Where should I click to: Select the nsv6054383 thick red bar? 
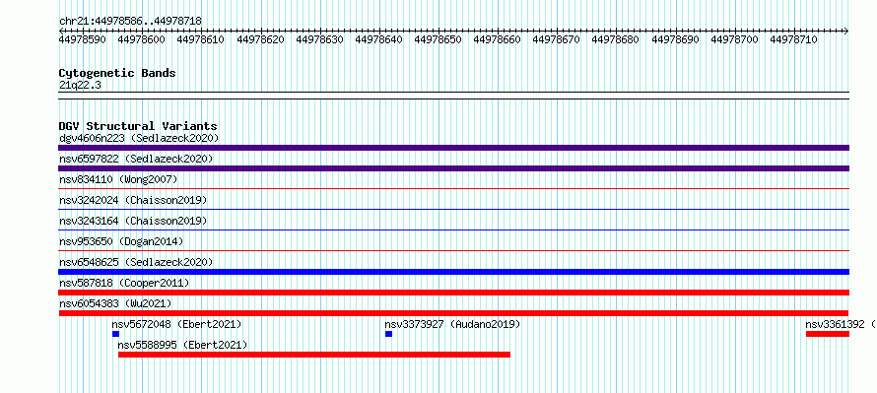(x=453, y=313)
